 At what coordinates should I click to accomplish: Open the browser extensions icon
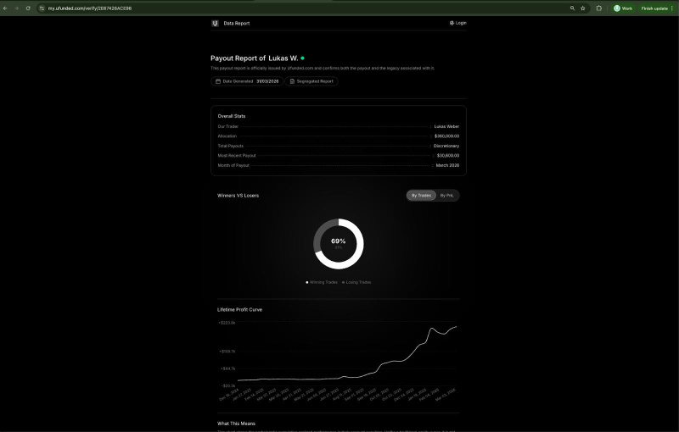[x=599, y=8]
